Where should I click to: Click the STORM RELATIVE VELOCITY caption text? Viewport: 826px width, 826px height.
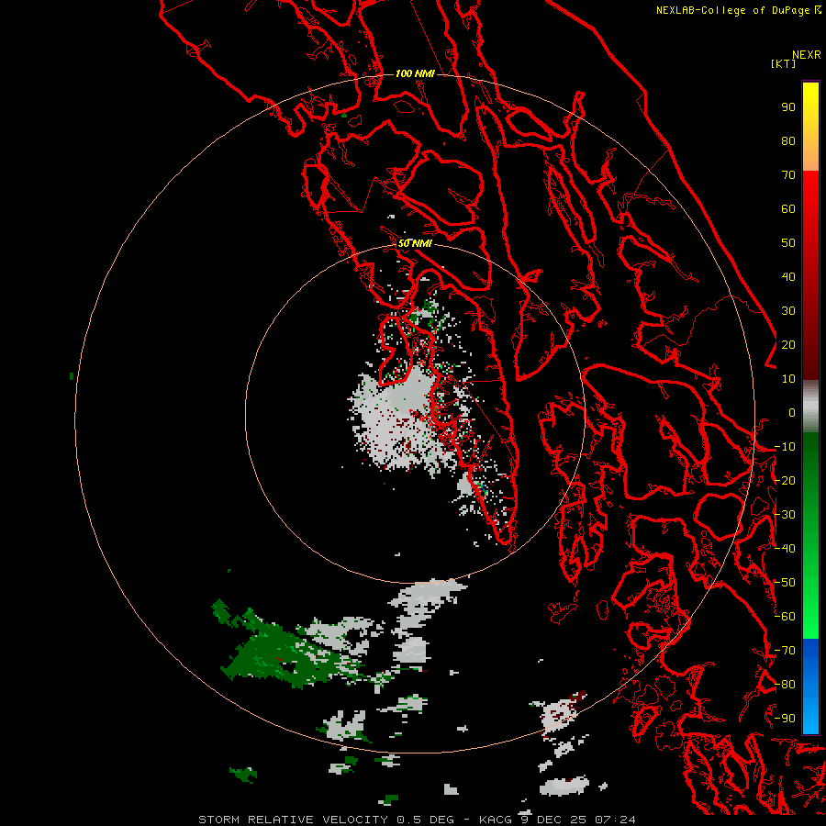click(293, 820)
